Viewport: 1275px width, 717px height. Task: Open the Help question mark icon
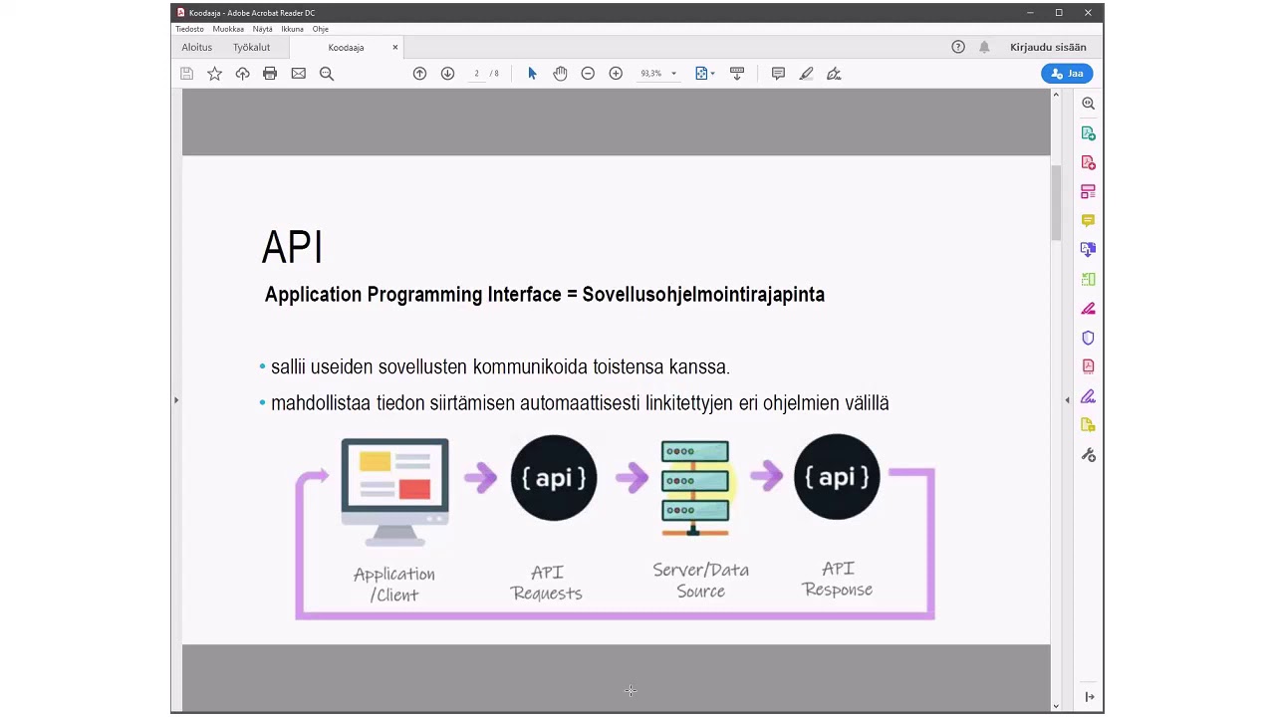click(x=958, y=47)
